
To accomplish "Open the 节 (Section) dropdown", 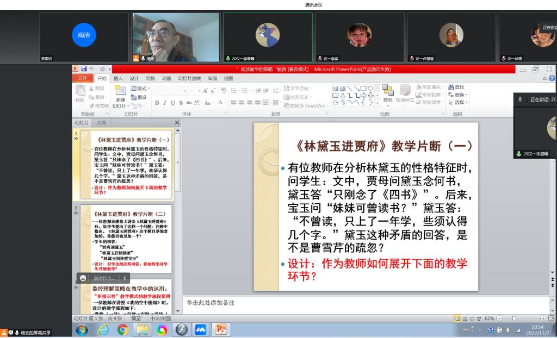I will coord(138,105).
